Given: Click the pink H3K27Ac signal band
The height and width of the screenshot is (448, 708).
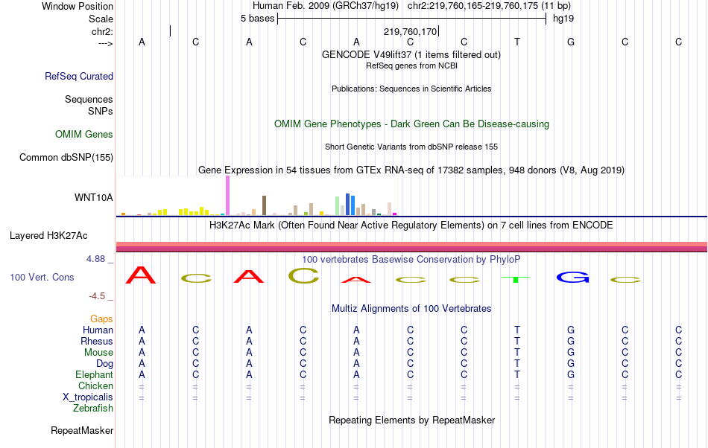Looking at the screenshot, I should click(411, 246).
